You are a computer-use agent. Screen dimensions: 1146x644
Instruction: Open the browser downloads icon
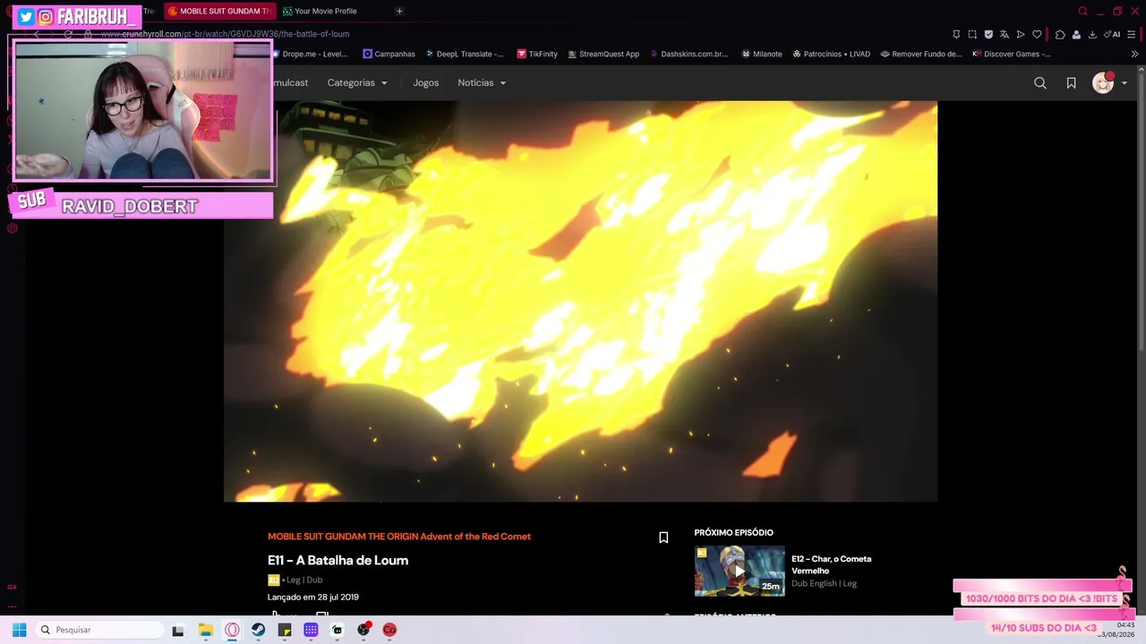click(x=1092, y=34)
